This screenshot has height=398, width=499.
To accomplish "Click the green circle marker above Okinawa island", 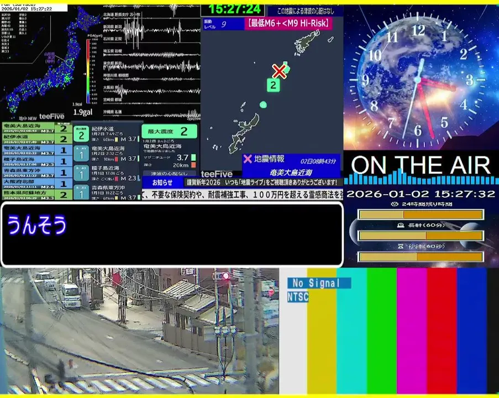I will [x=263, y=104].
